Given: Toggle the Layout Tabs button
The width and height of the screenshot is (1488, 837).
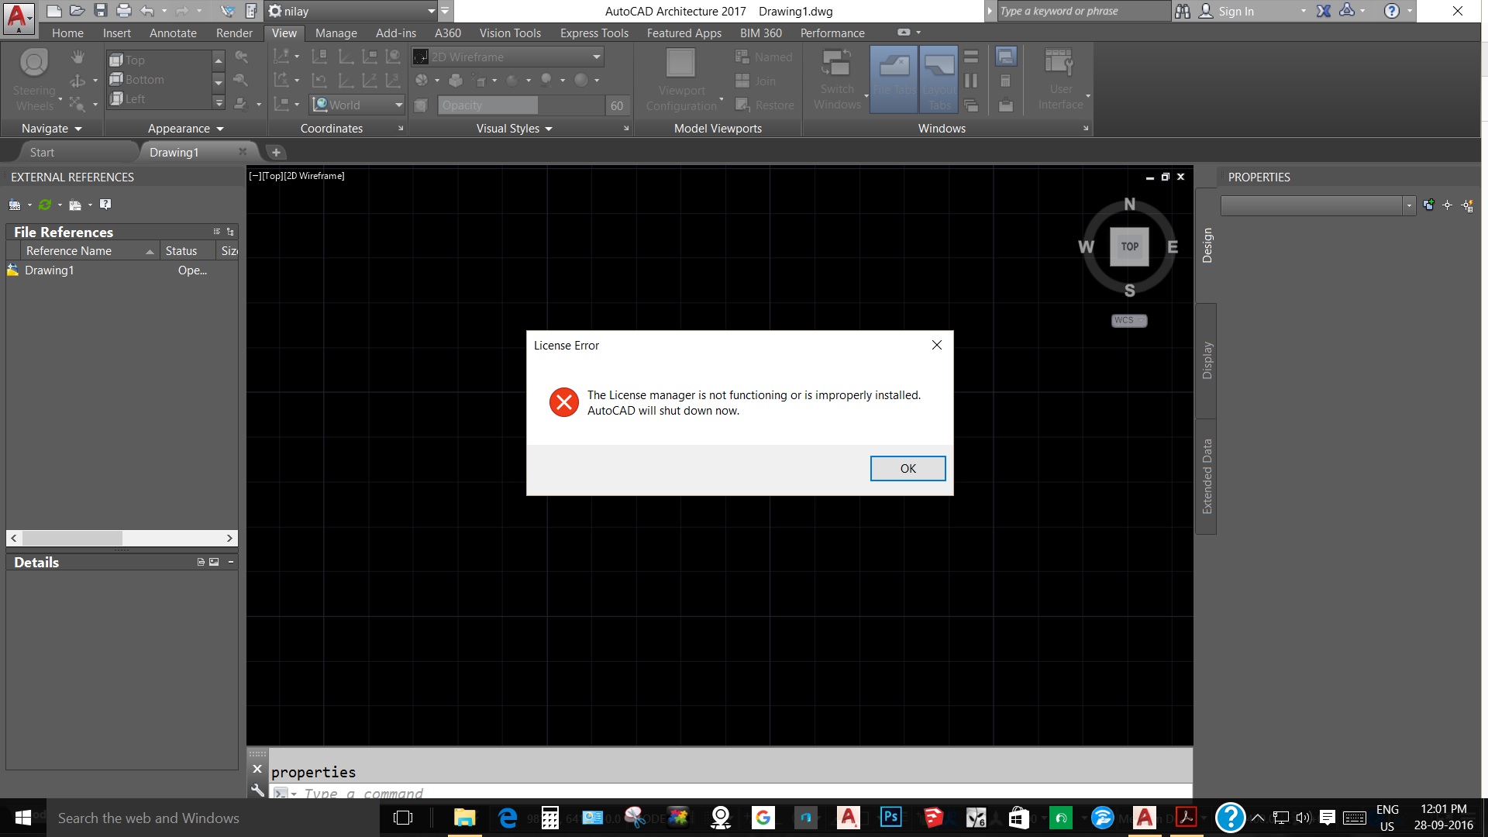Looking at the screenshot, I should point(939,79).
